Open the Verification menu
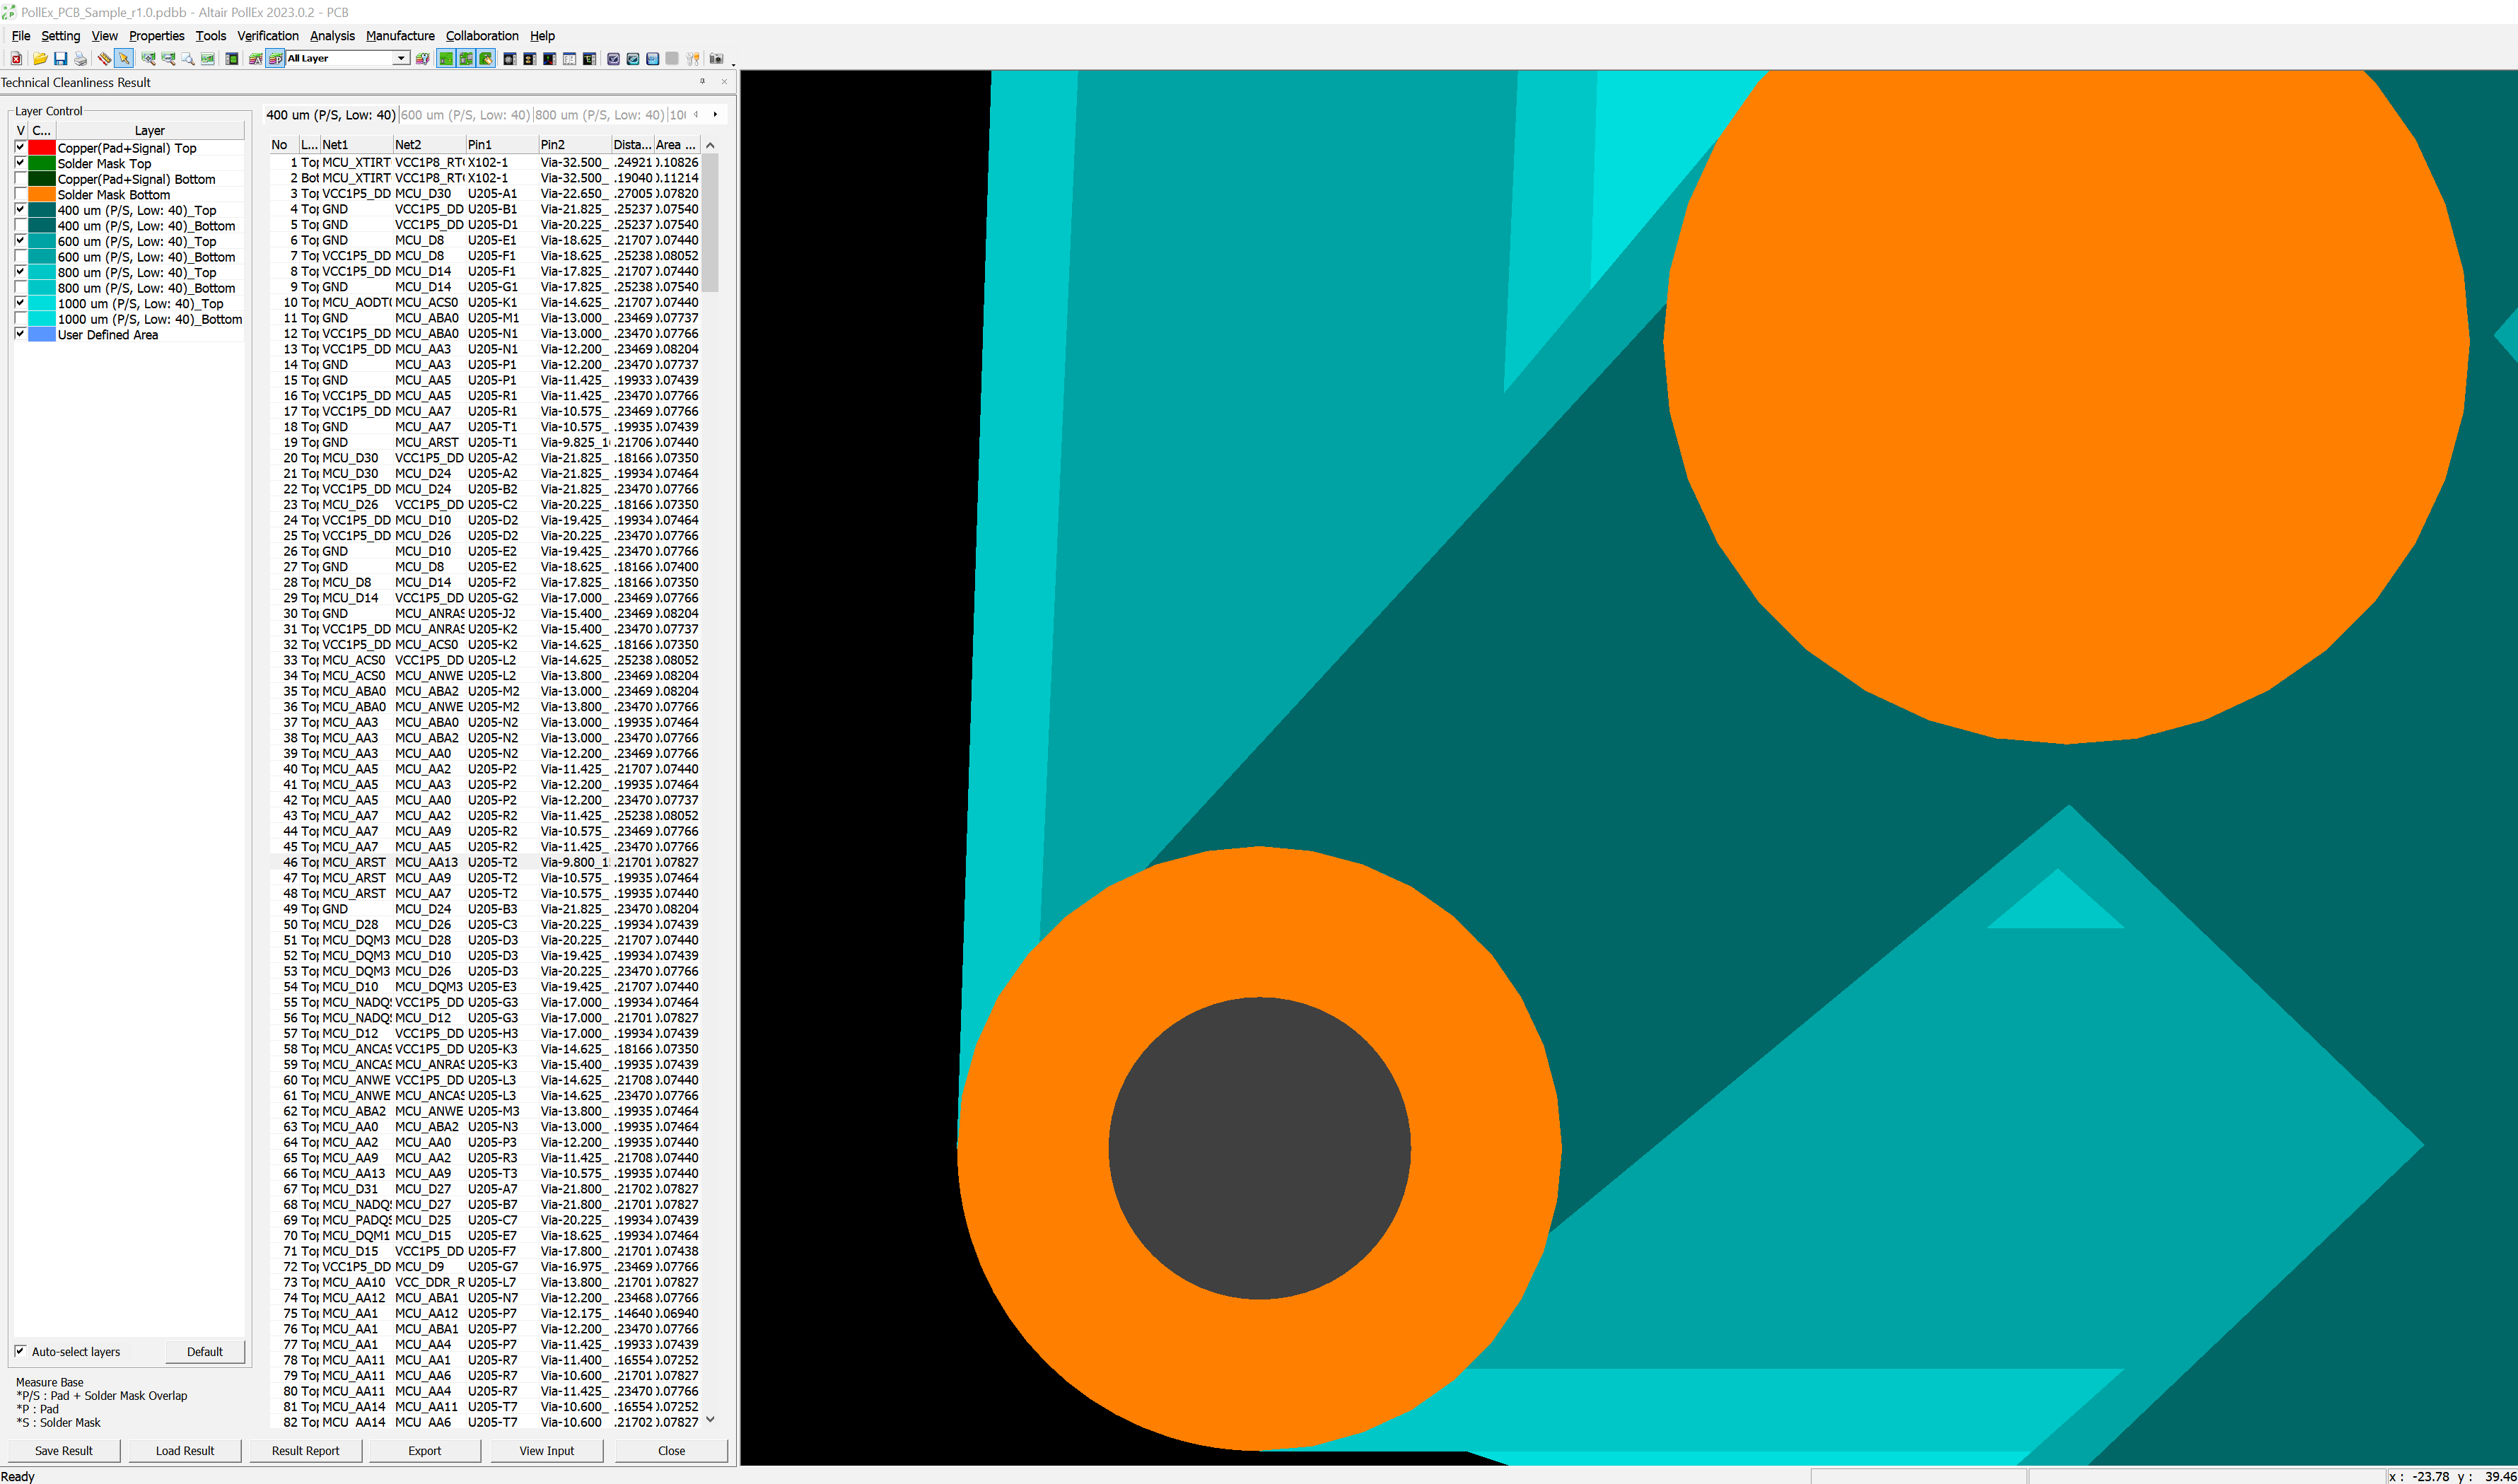This screenshot has height=1484, width=2518. (267, 35)
